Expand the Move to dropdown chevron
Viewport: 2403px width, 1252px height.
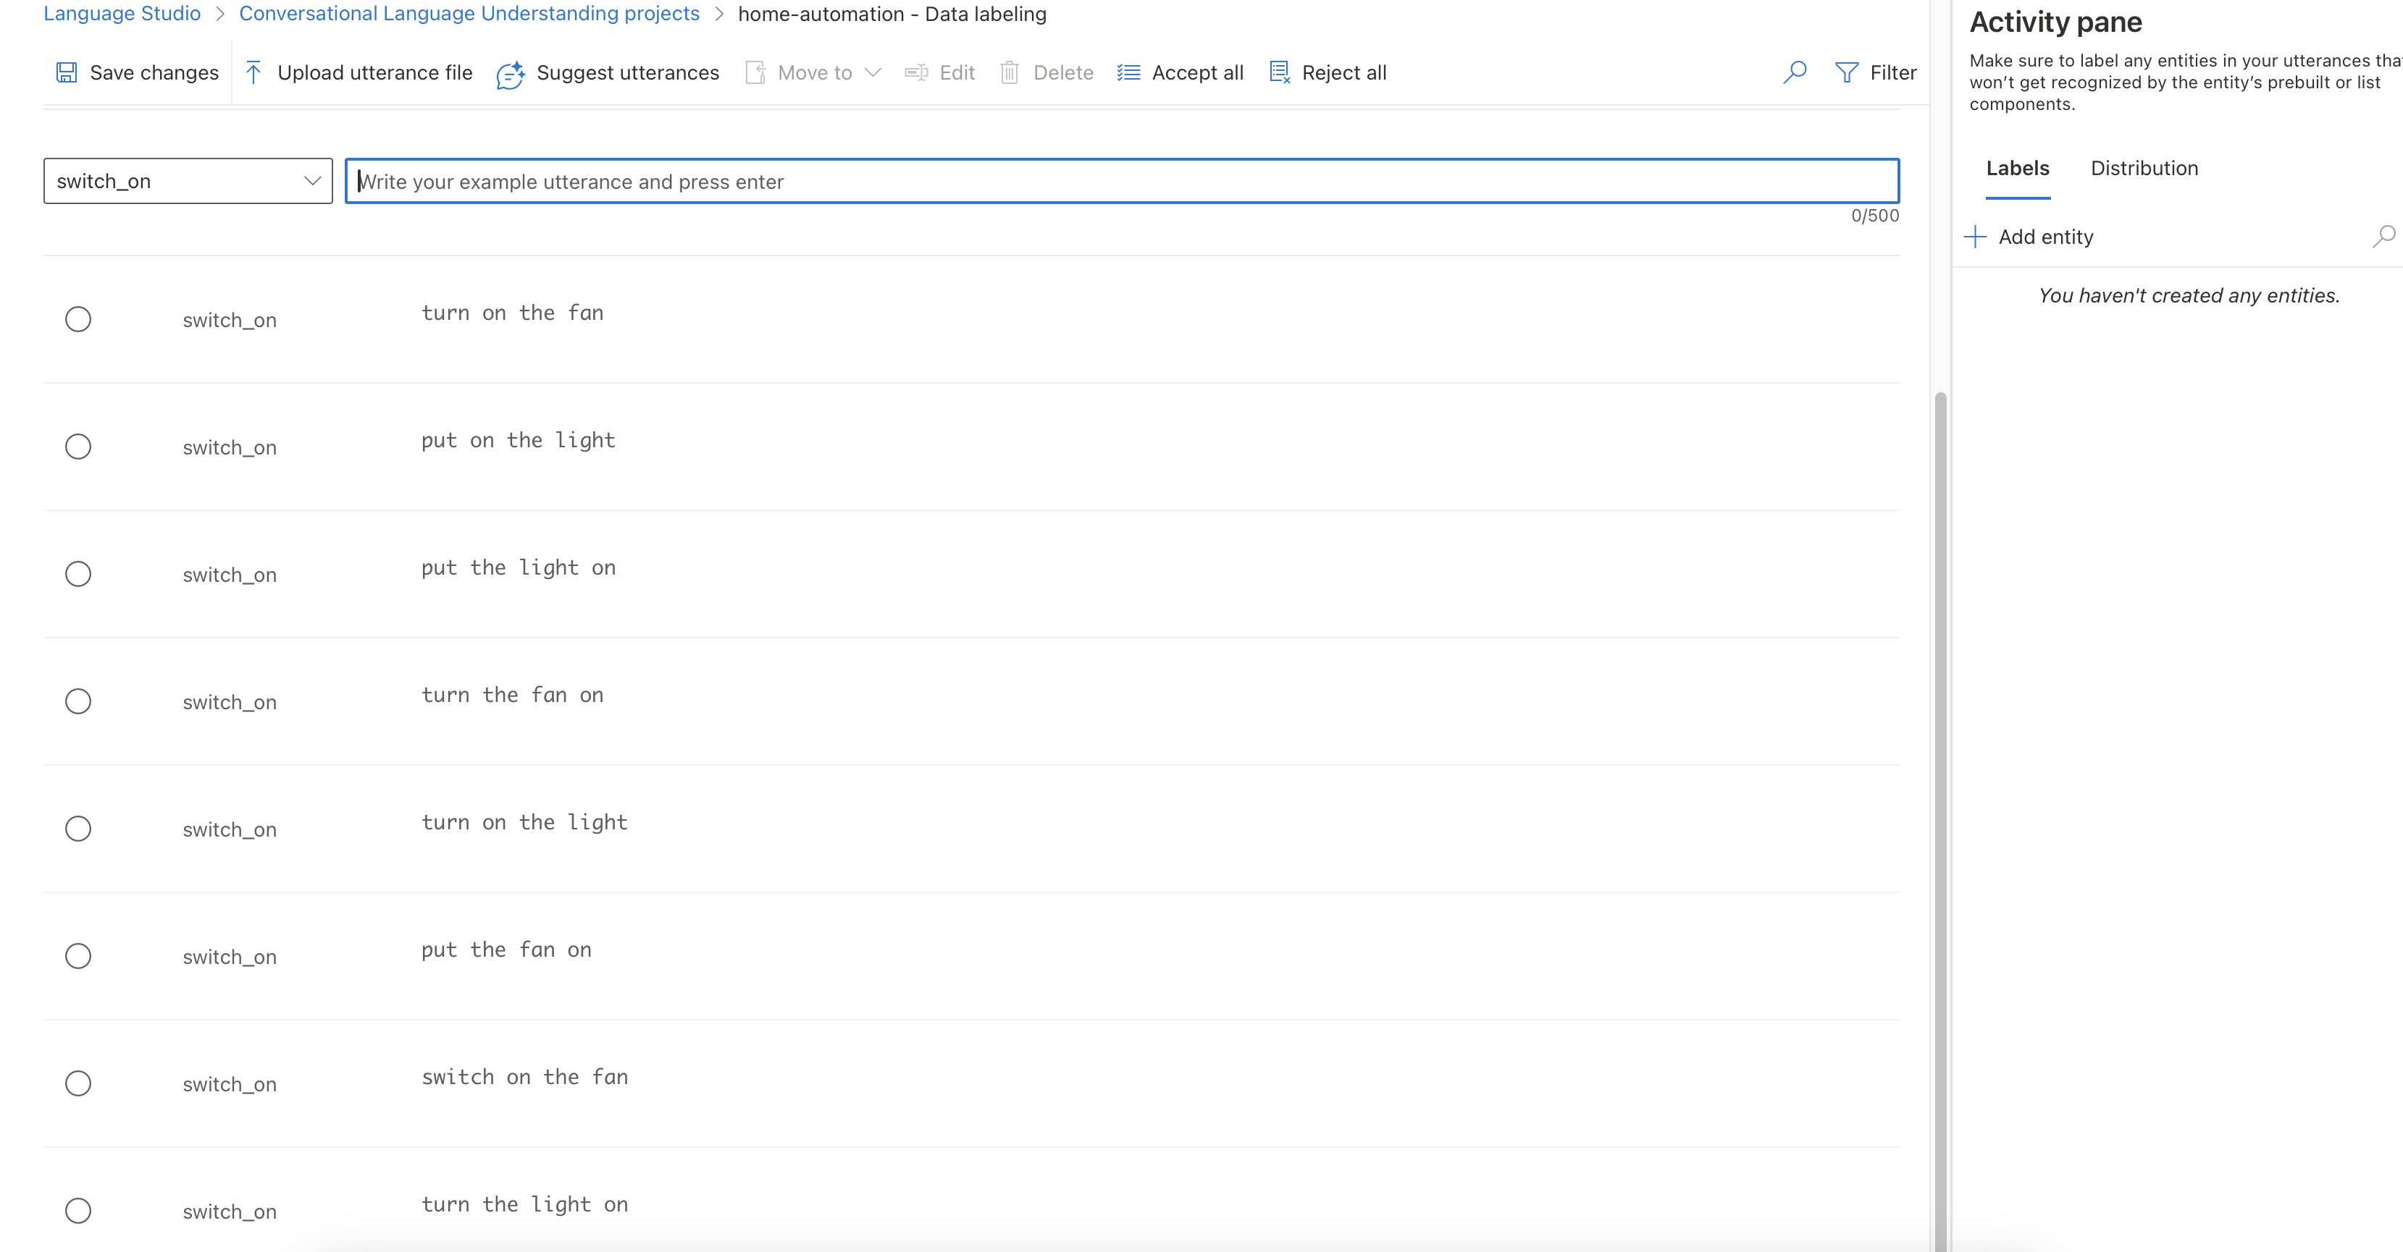[x=873, y=72]
